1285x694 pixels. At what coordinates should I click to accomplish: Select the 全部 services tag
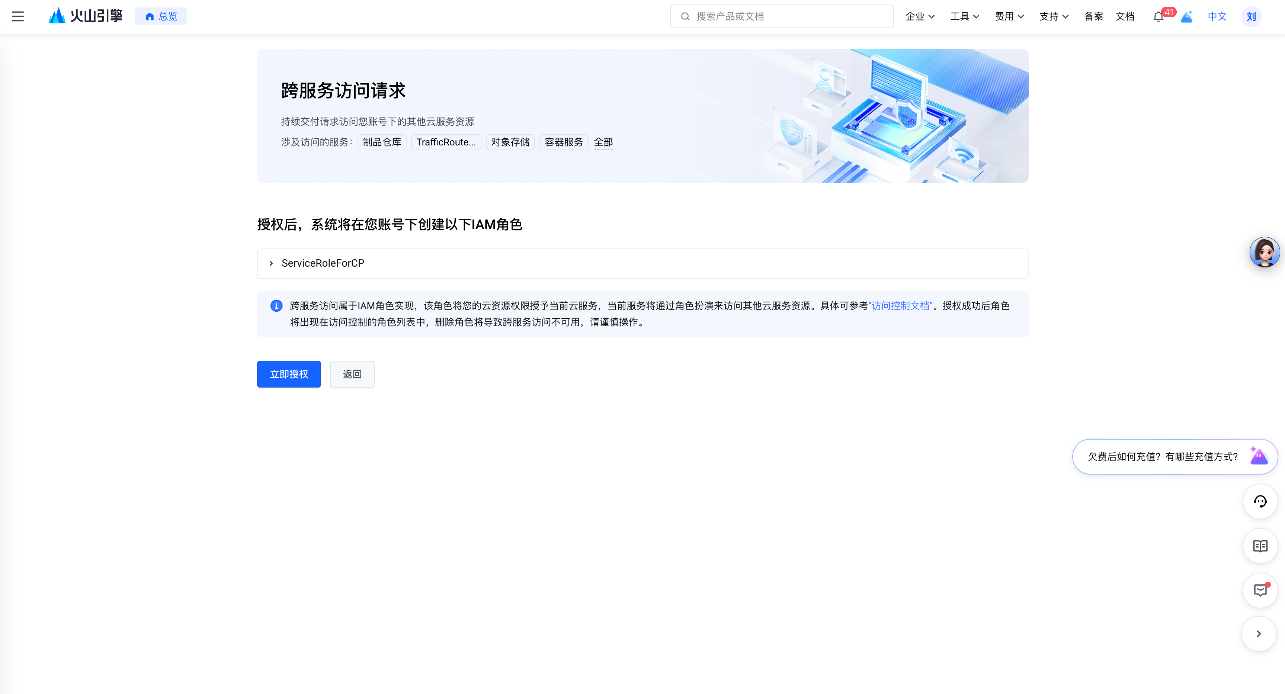[603, 142]
